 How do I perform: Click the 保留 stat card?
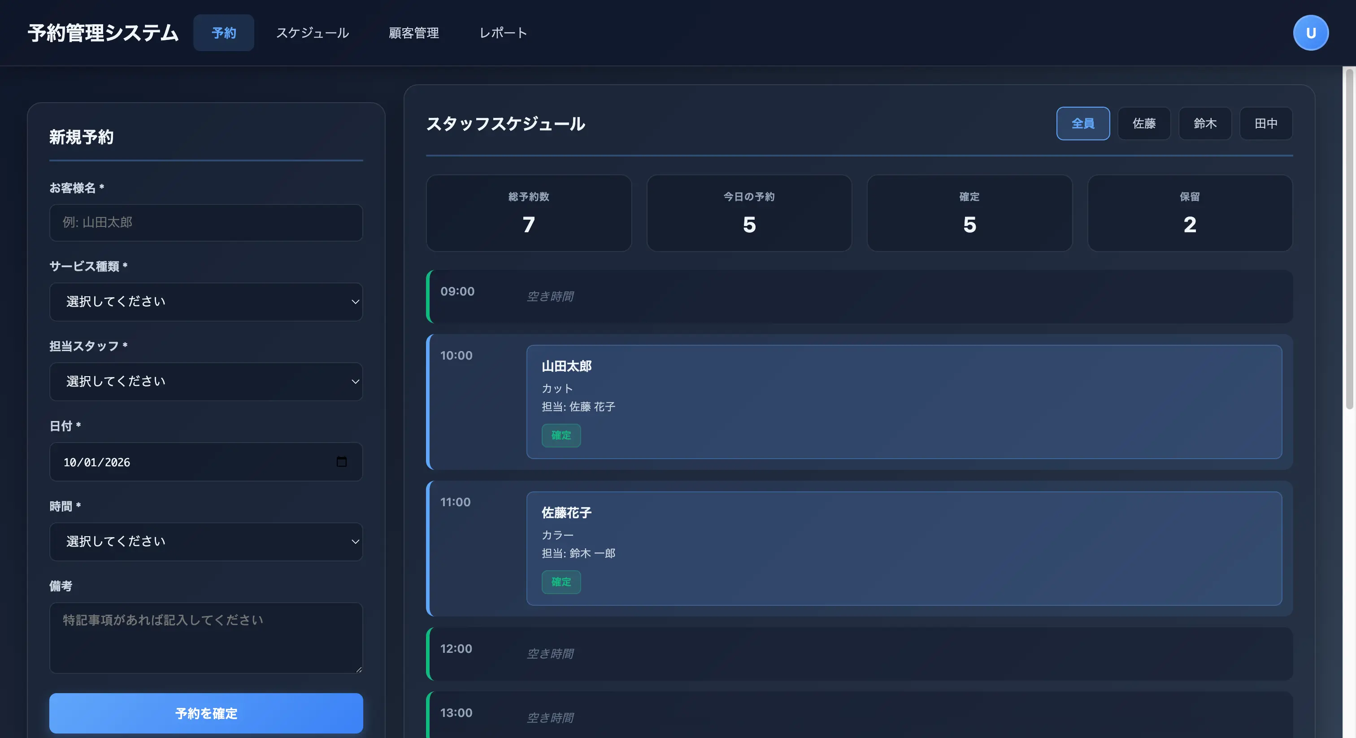[1190, 213]
